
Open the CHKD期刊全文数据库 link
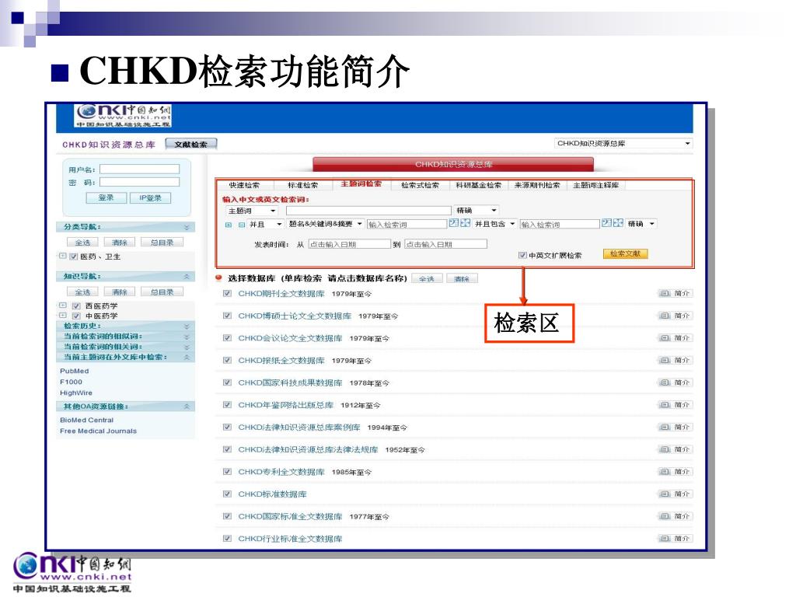(x=281, y=293)
